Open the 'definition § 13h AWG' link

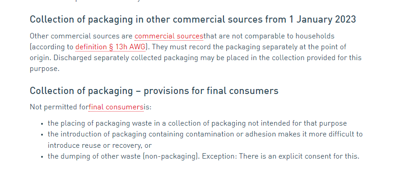click(x=110, y=47)
